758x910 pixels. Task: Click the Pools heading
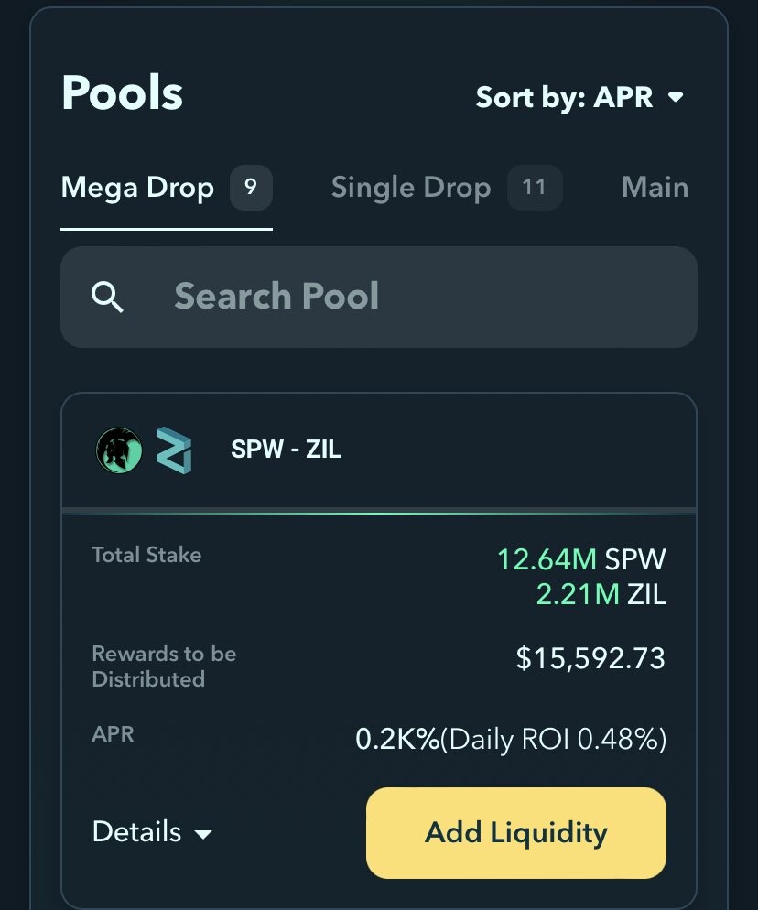[123, 92]
